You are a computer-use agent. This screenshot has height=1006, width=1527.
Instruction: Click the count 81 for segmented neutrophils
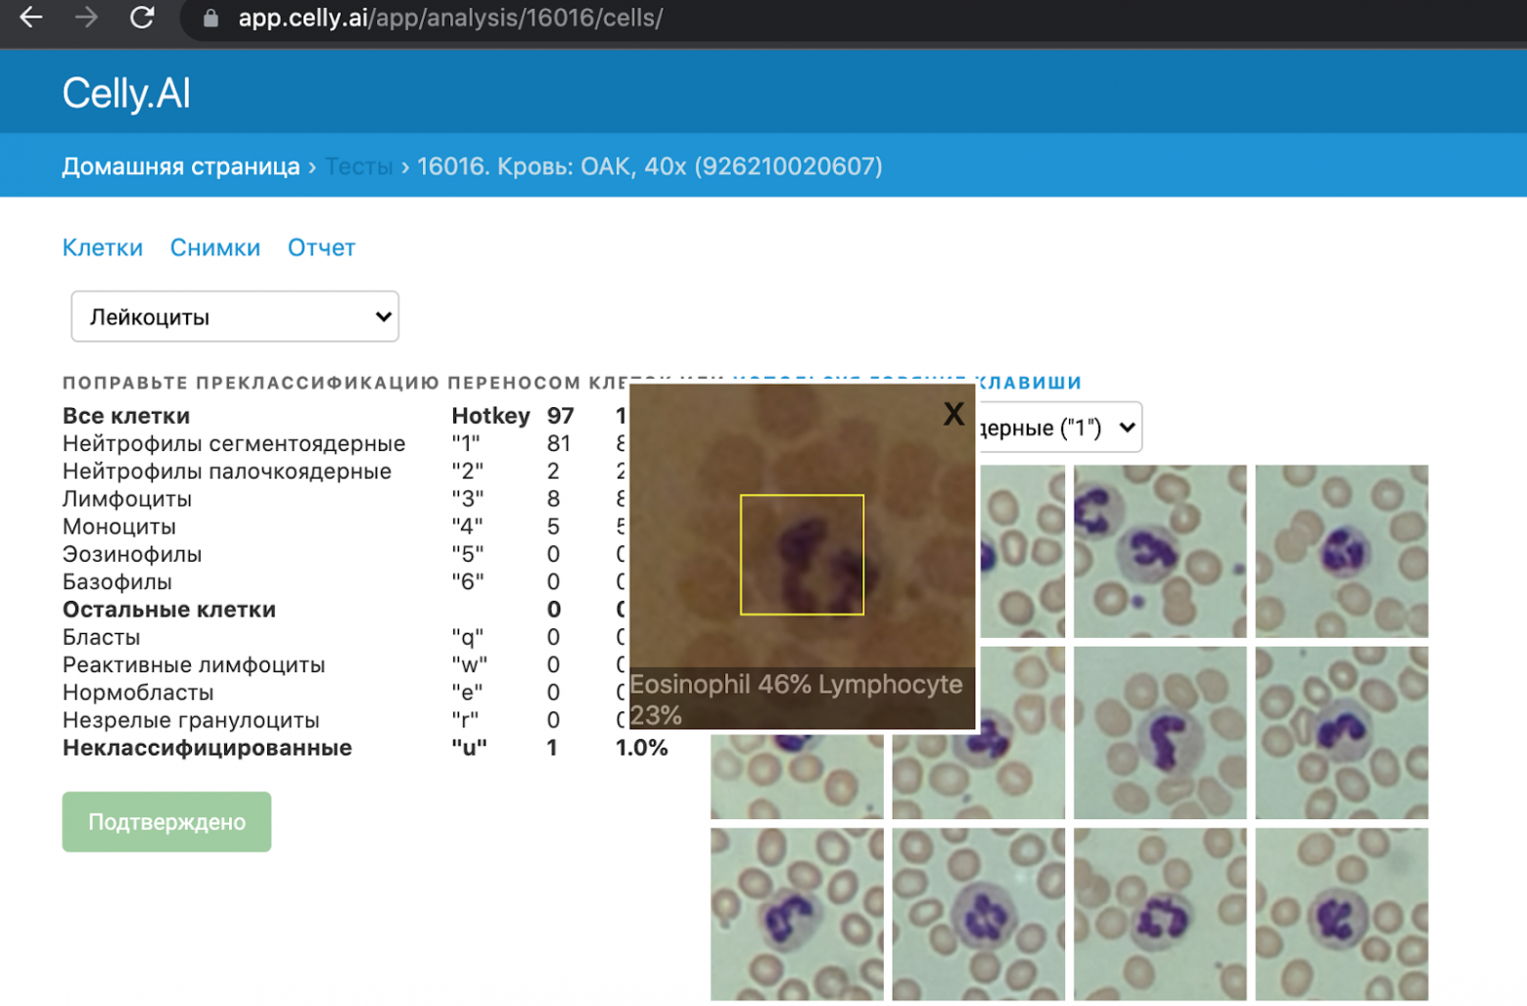pyautogui.click(x=559, y=443)
